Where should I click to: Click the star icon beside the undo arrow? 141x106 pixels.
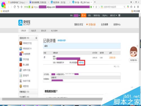click(x=21, y=7)
